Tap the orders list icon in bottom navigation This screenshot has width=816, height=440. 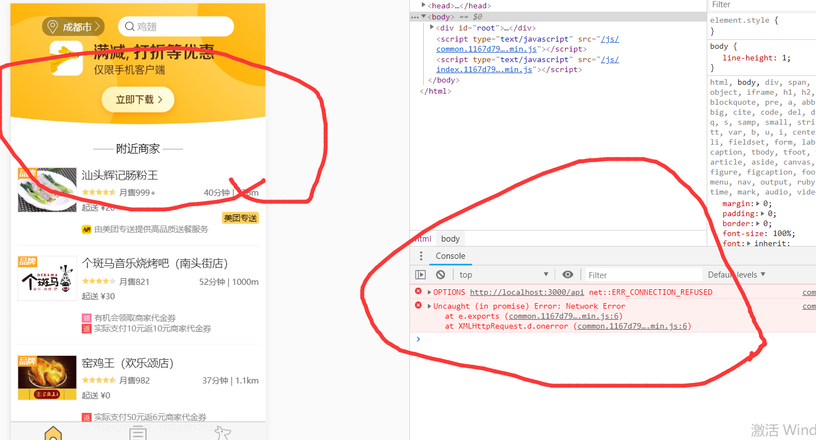[x=138, y=433]
